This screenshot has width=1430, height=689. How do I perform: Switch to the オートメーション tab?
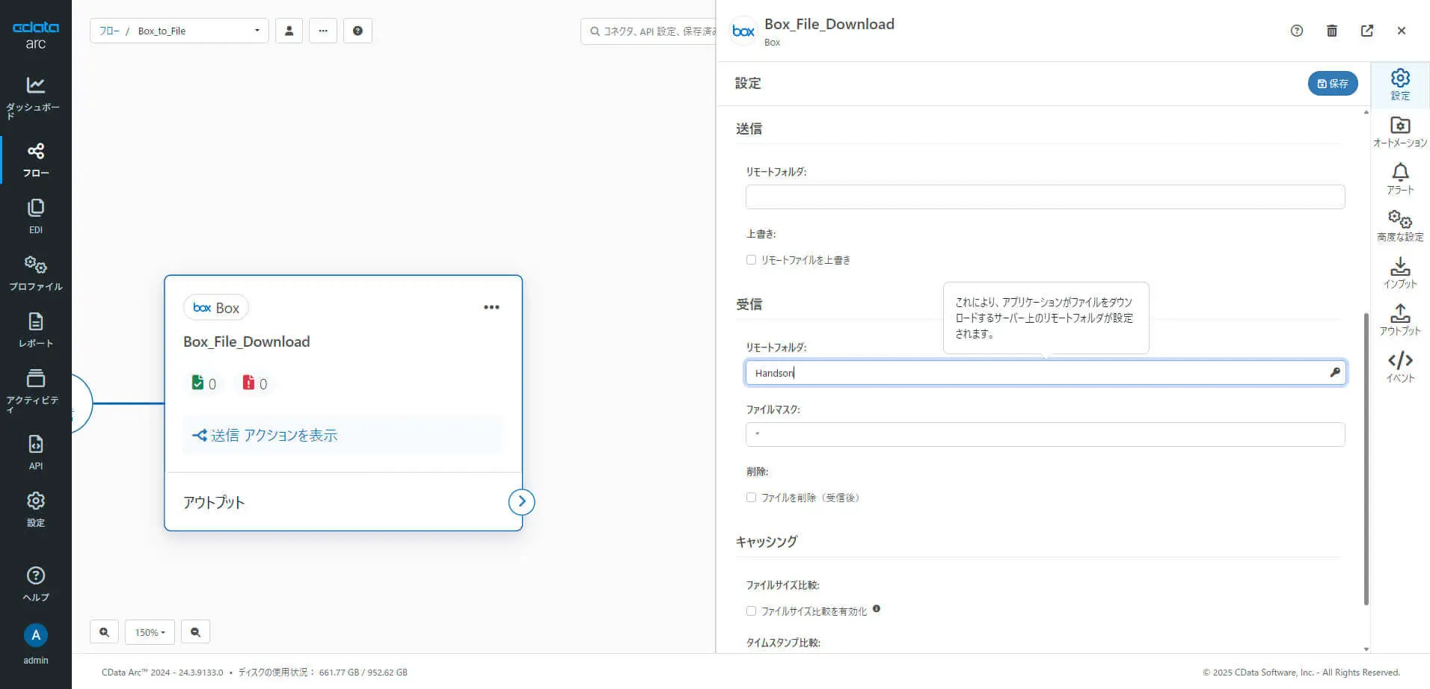pyautogui.click(x=1400, y=132)
